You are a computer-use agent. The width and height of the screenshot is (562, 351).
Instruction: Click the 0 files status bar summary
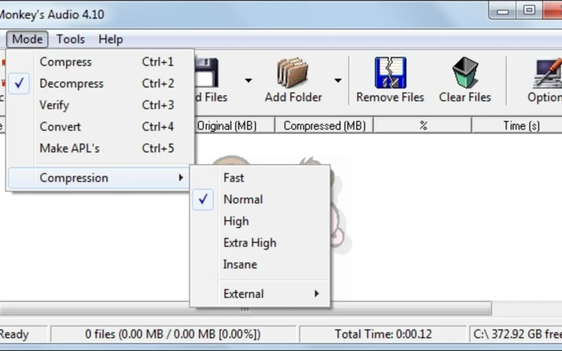(x=173, y=334)
